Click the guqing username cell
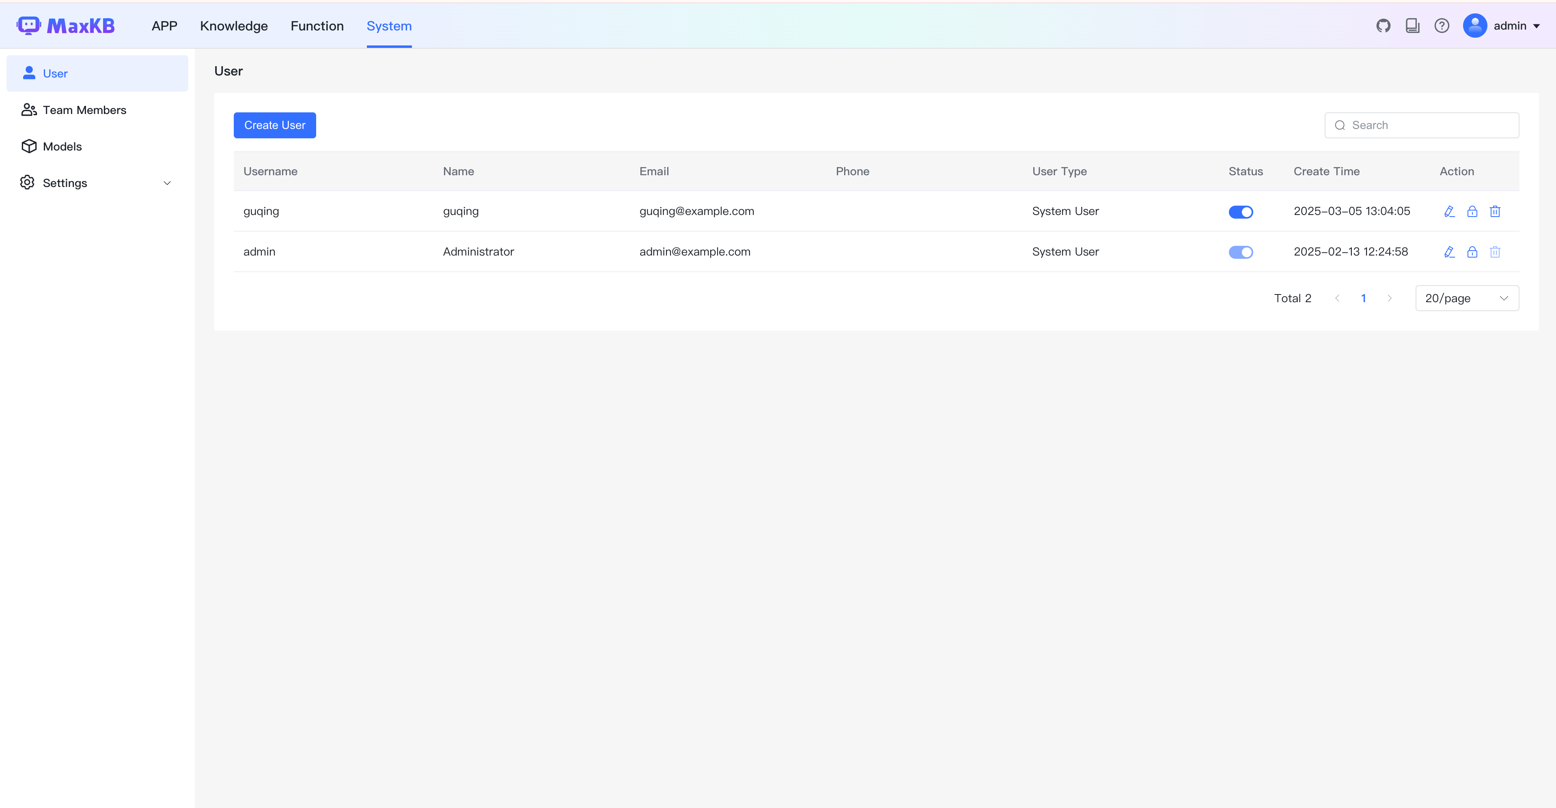 click(x=261, y=211)
